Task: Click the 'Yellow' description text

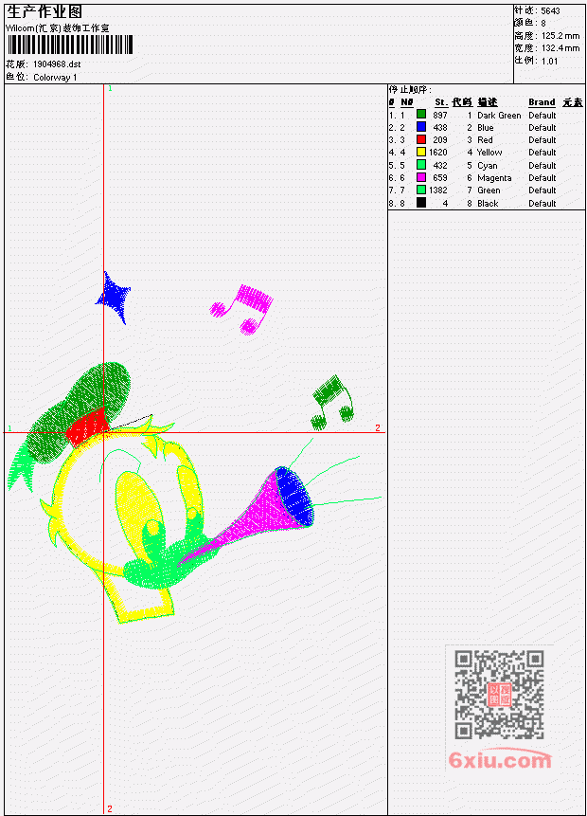Action: (x=489, y=153)
